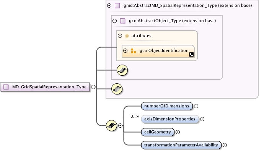Image resolution: width=259 pixels, height=151 pixels.
Task: Expand the transformationParameterAvailability element
Action: [x=225, y=145]
